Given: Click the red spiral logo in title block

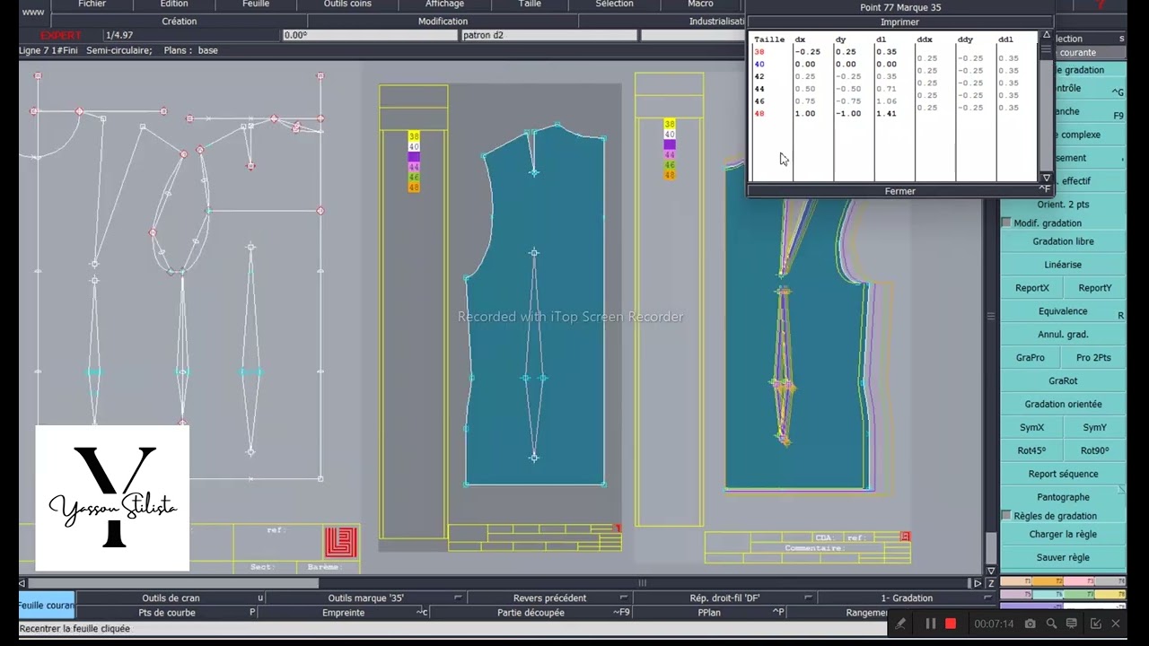Looking at the screenshot, I should [340, 542].
